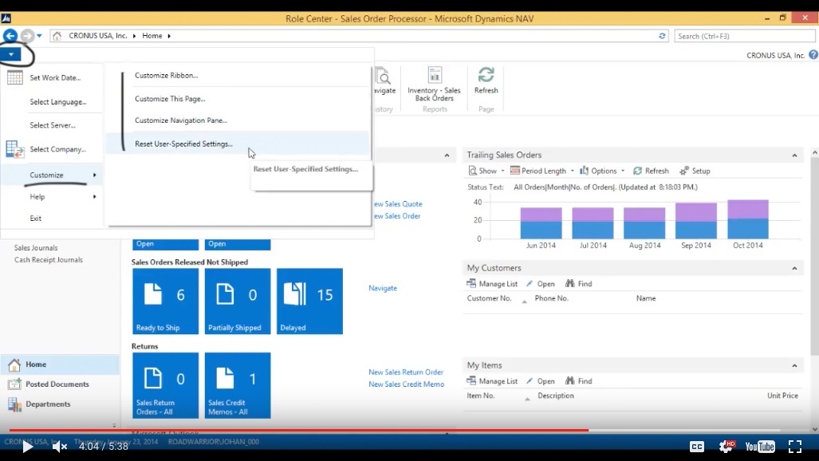The image size is (819, 461).
Task: Click the Jun 2014 chart bar
Action: tap(541, 223)
